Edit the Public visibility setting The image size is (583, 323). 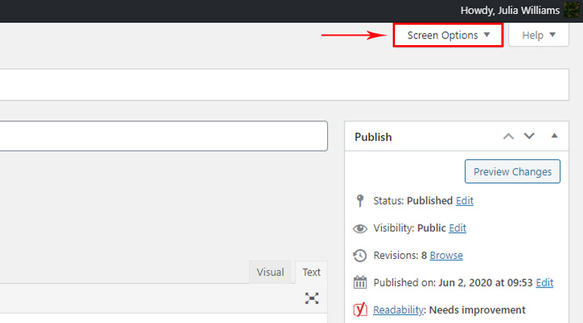pos(458,228)
